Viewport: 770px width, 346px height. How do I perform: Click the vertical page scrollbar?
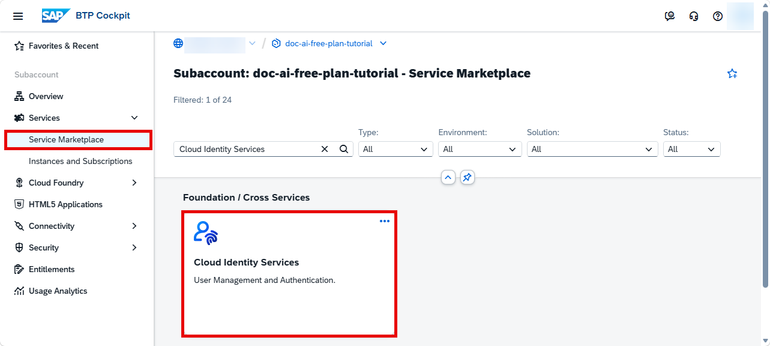(765, 150)
